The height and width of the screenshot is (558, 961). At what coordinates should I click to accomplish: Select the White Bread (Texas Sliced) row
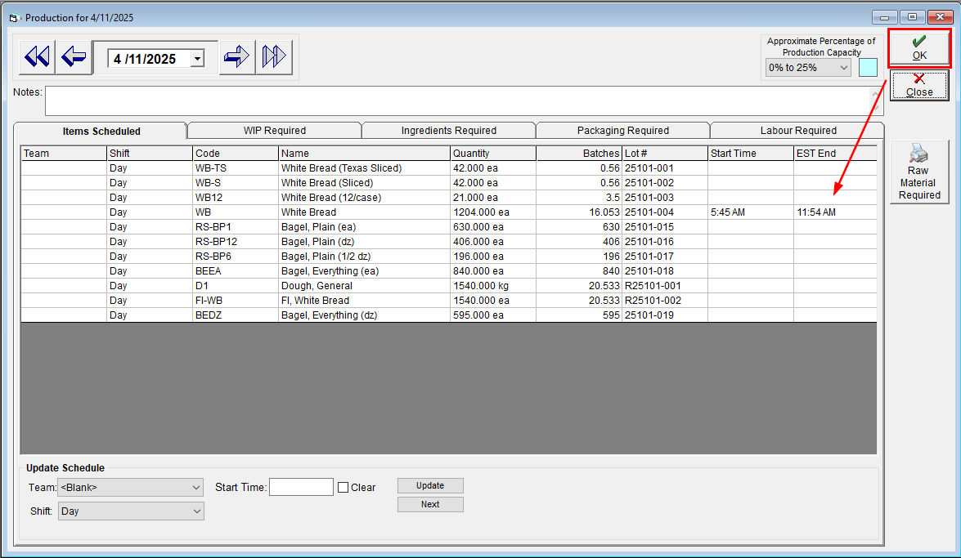pyautogui.click(x=449, y=167)
